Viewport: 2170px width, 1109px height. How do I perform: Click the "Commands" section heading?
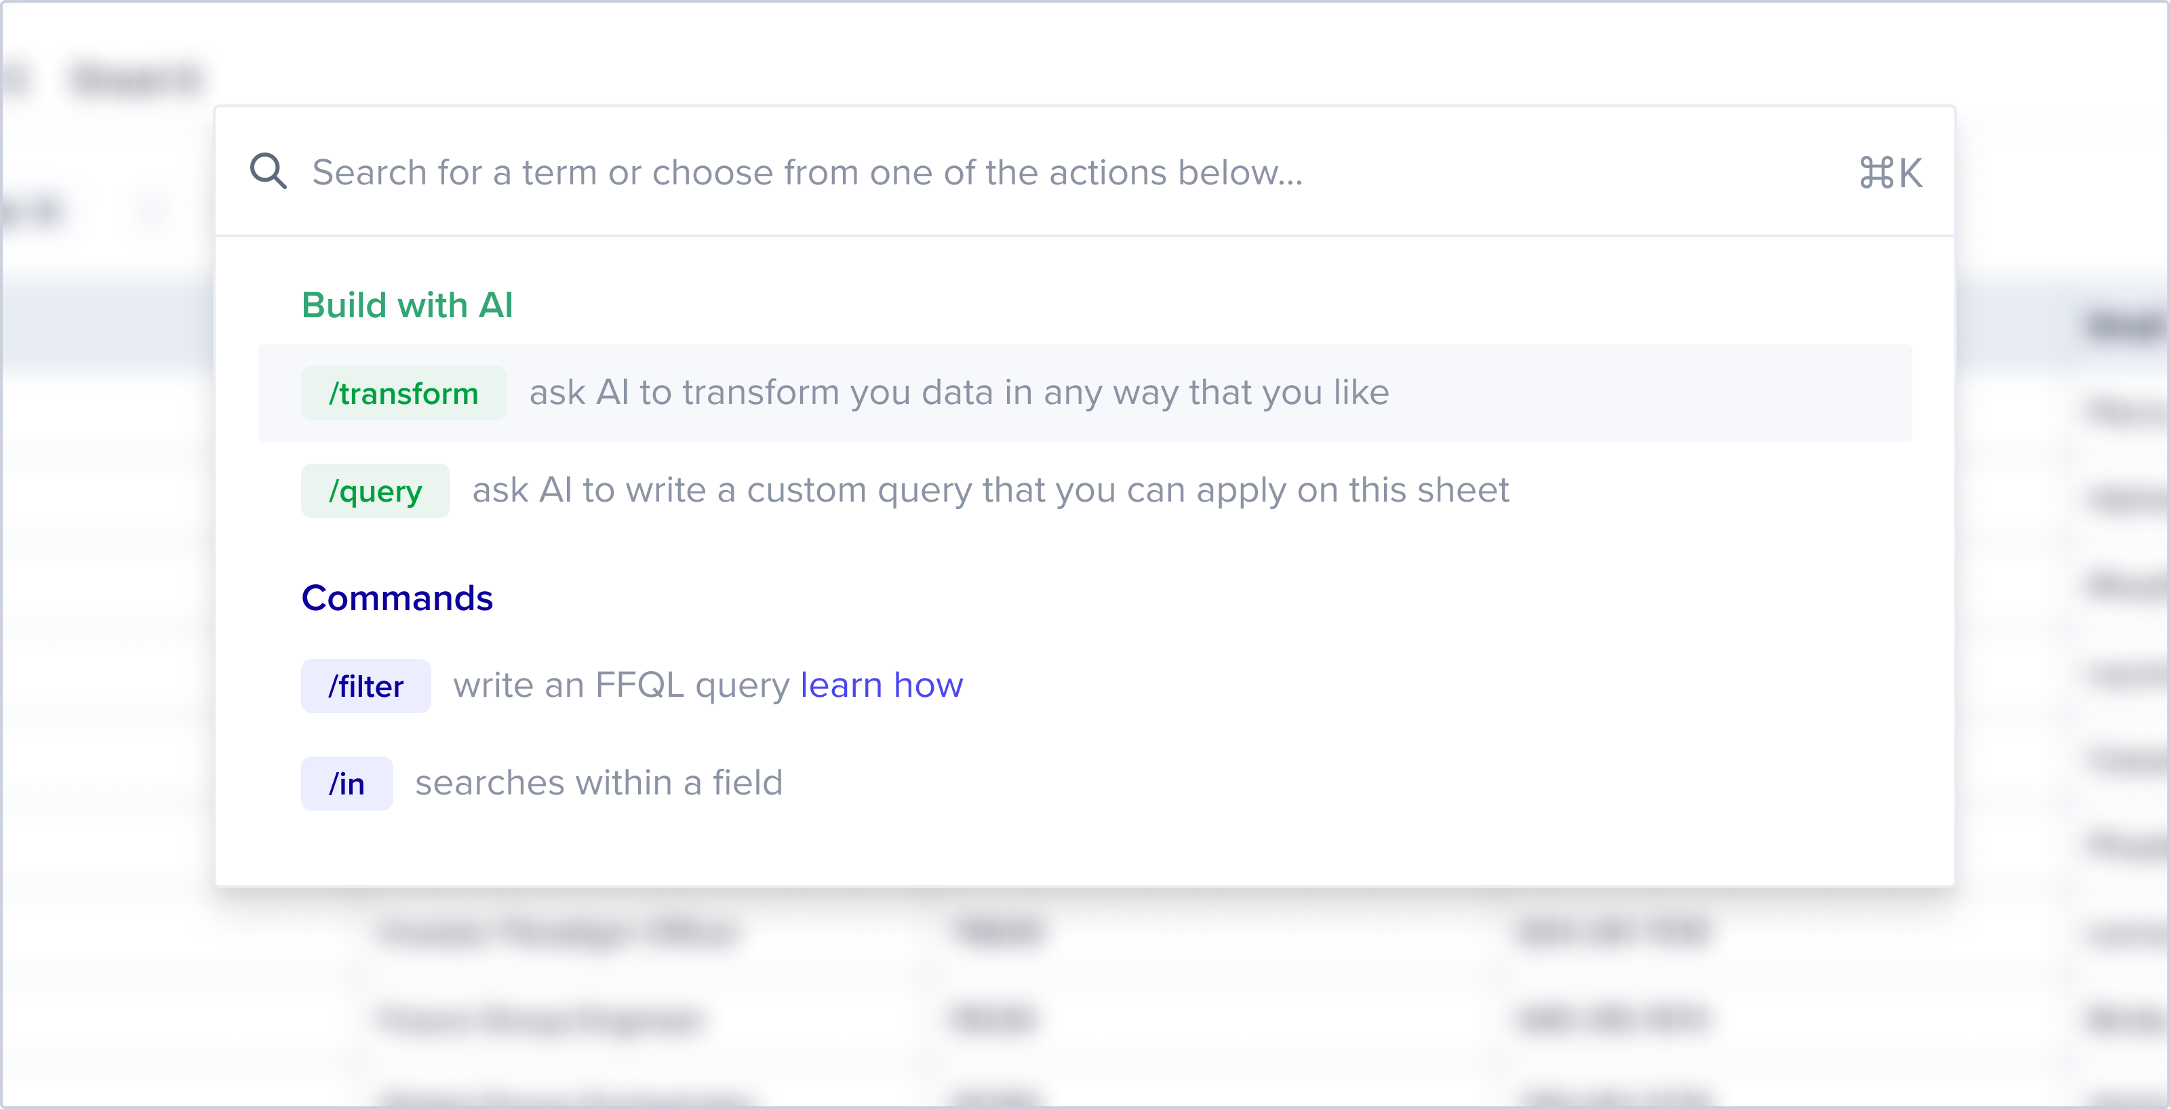tap(397, 598)
